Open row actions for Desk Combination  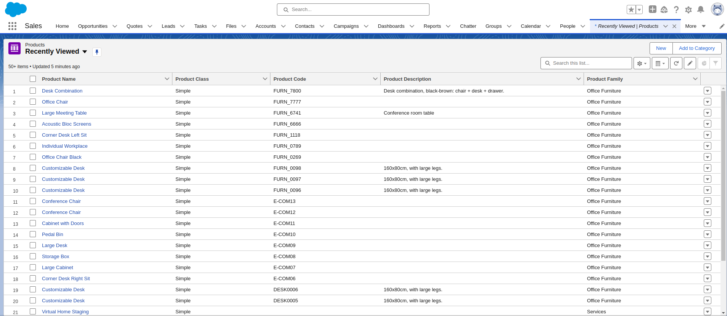coord(708,91)
